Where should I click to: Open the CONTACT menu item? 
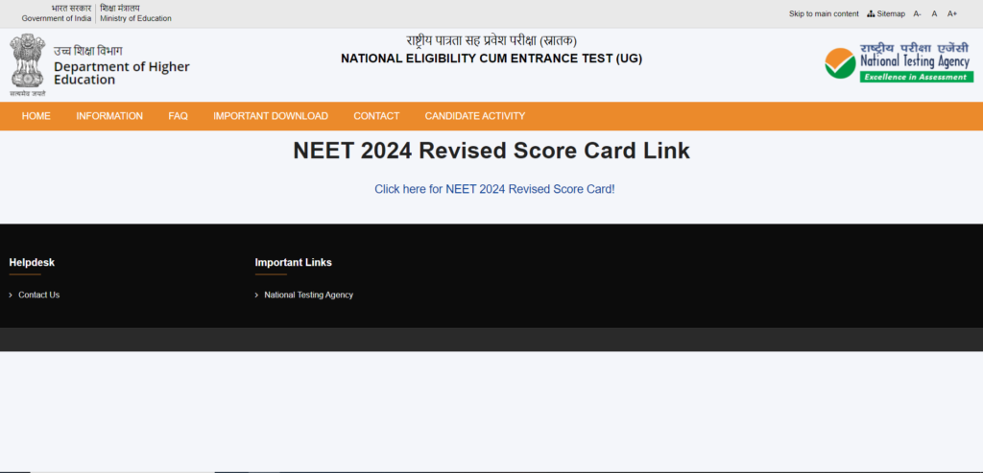coord(376,116)
